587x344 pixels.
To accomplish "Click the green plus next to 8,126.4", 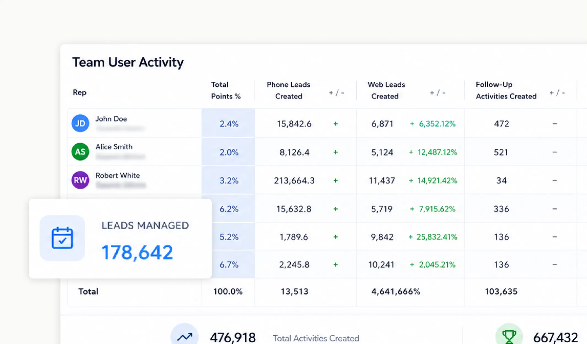I will [336, 152].
